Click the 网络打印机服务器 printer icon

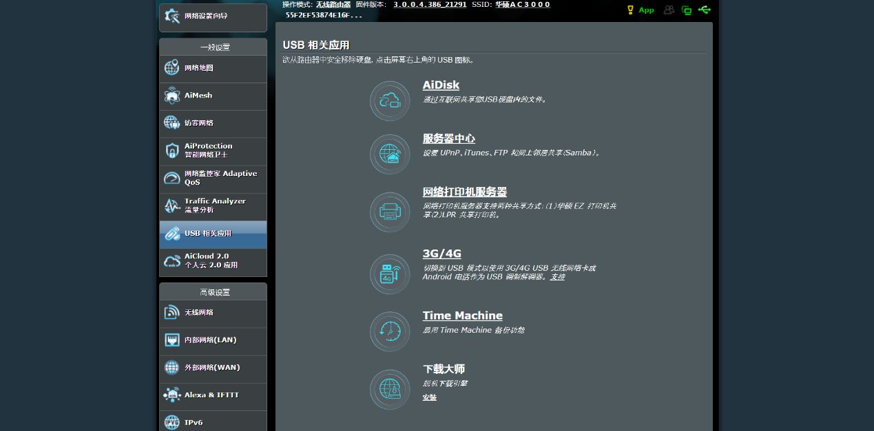click(390, 212)
